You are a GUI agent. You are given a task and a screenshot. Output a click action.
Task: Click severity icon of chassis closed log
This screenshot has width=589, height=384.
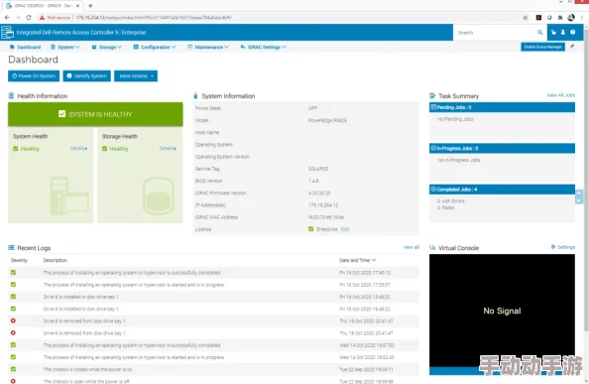[13, 369]
